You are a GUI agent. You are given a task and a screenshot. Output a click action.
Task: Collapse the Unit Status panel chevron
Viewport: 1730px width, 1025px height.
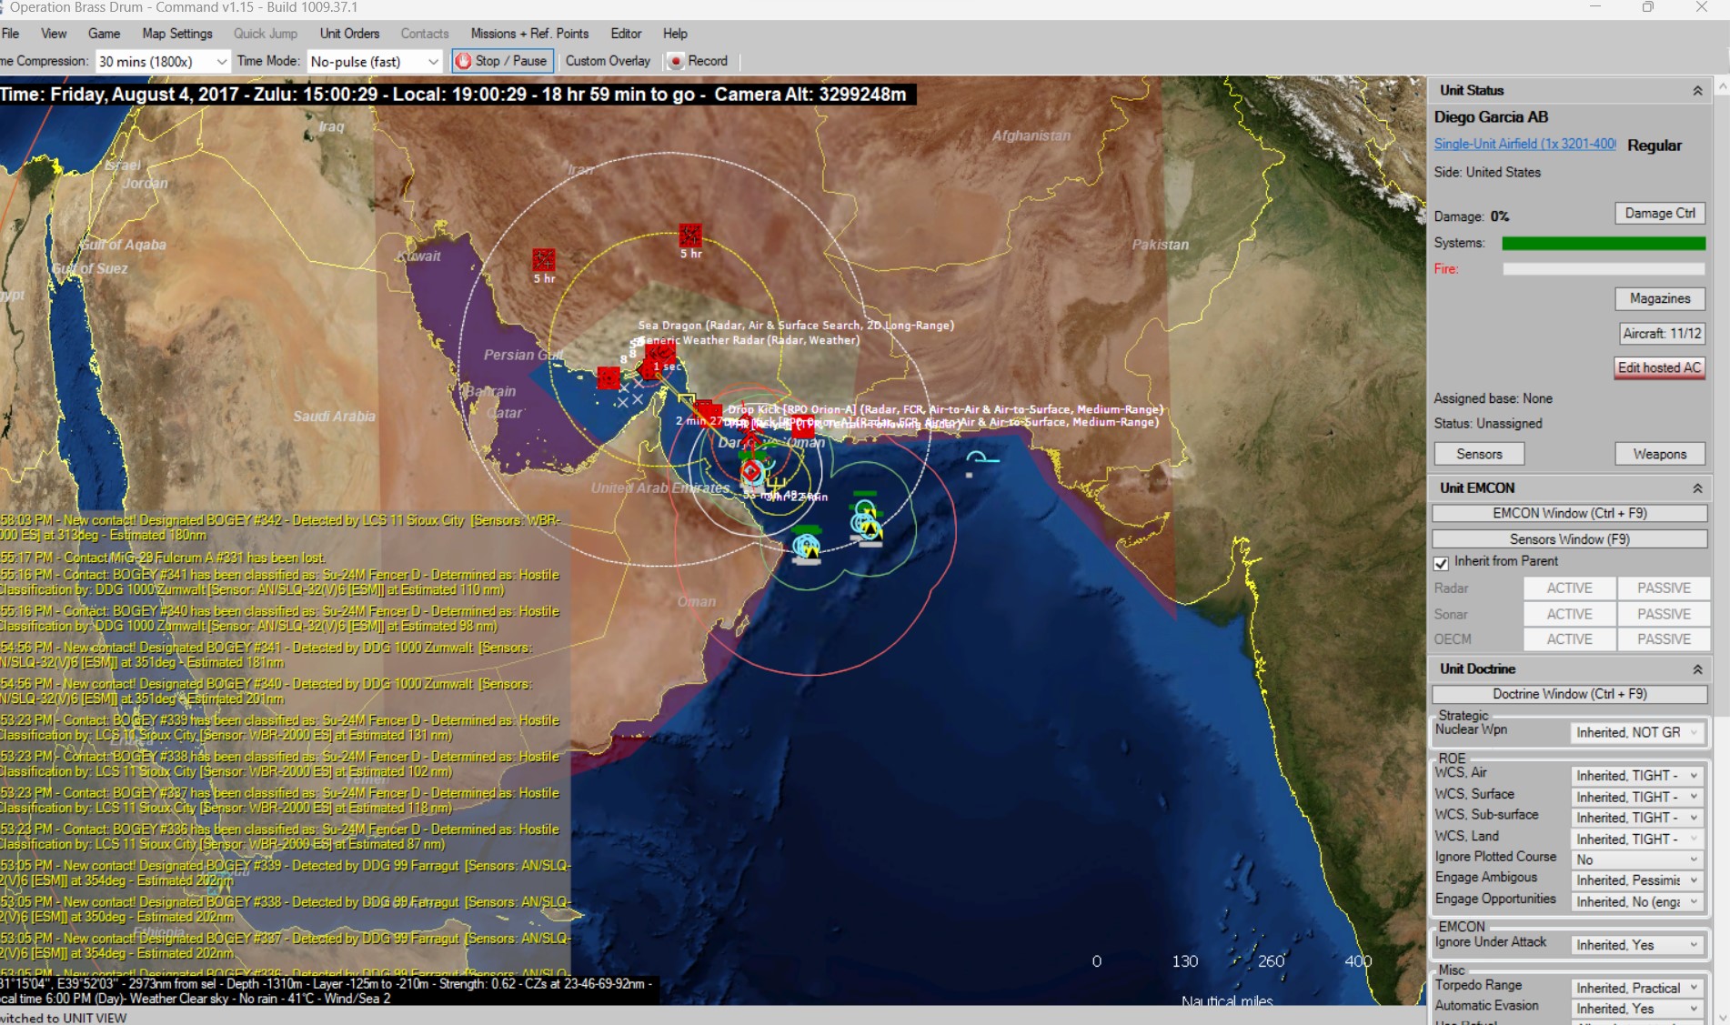1696,90
